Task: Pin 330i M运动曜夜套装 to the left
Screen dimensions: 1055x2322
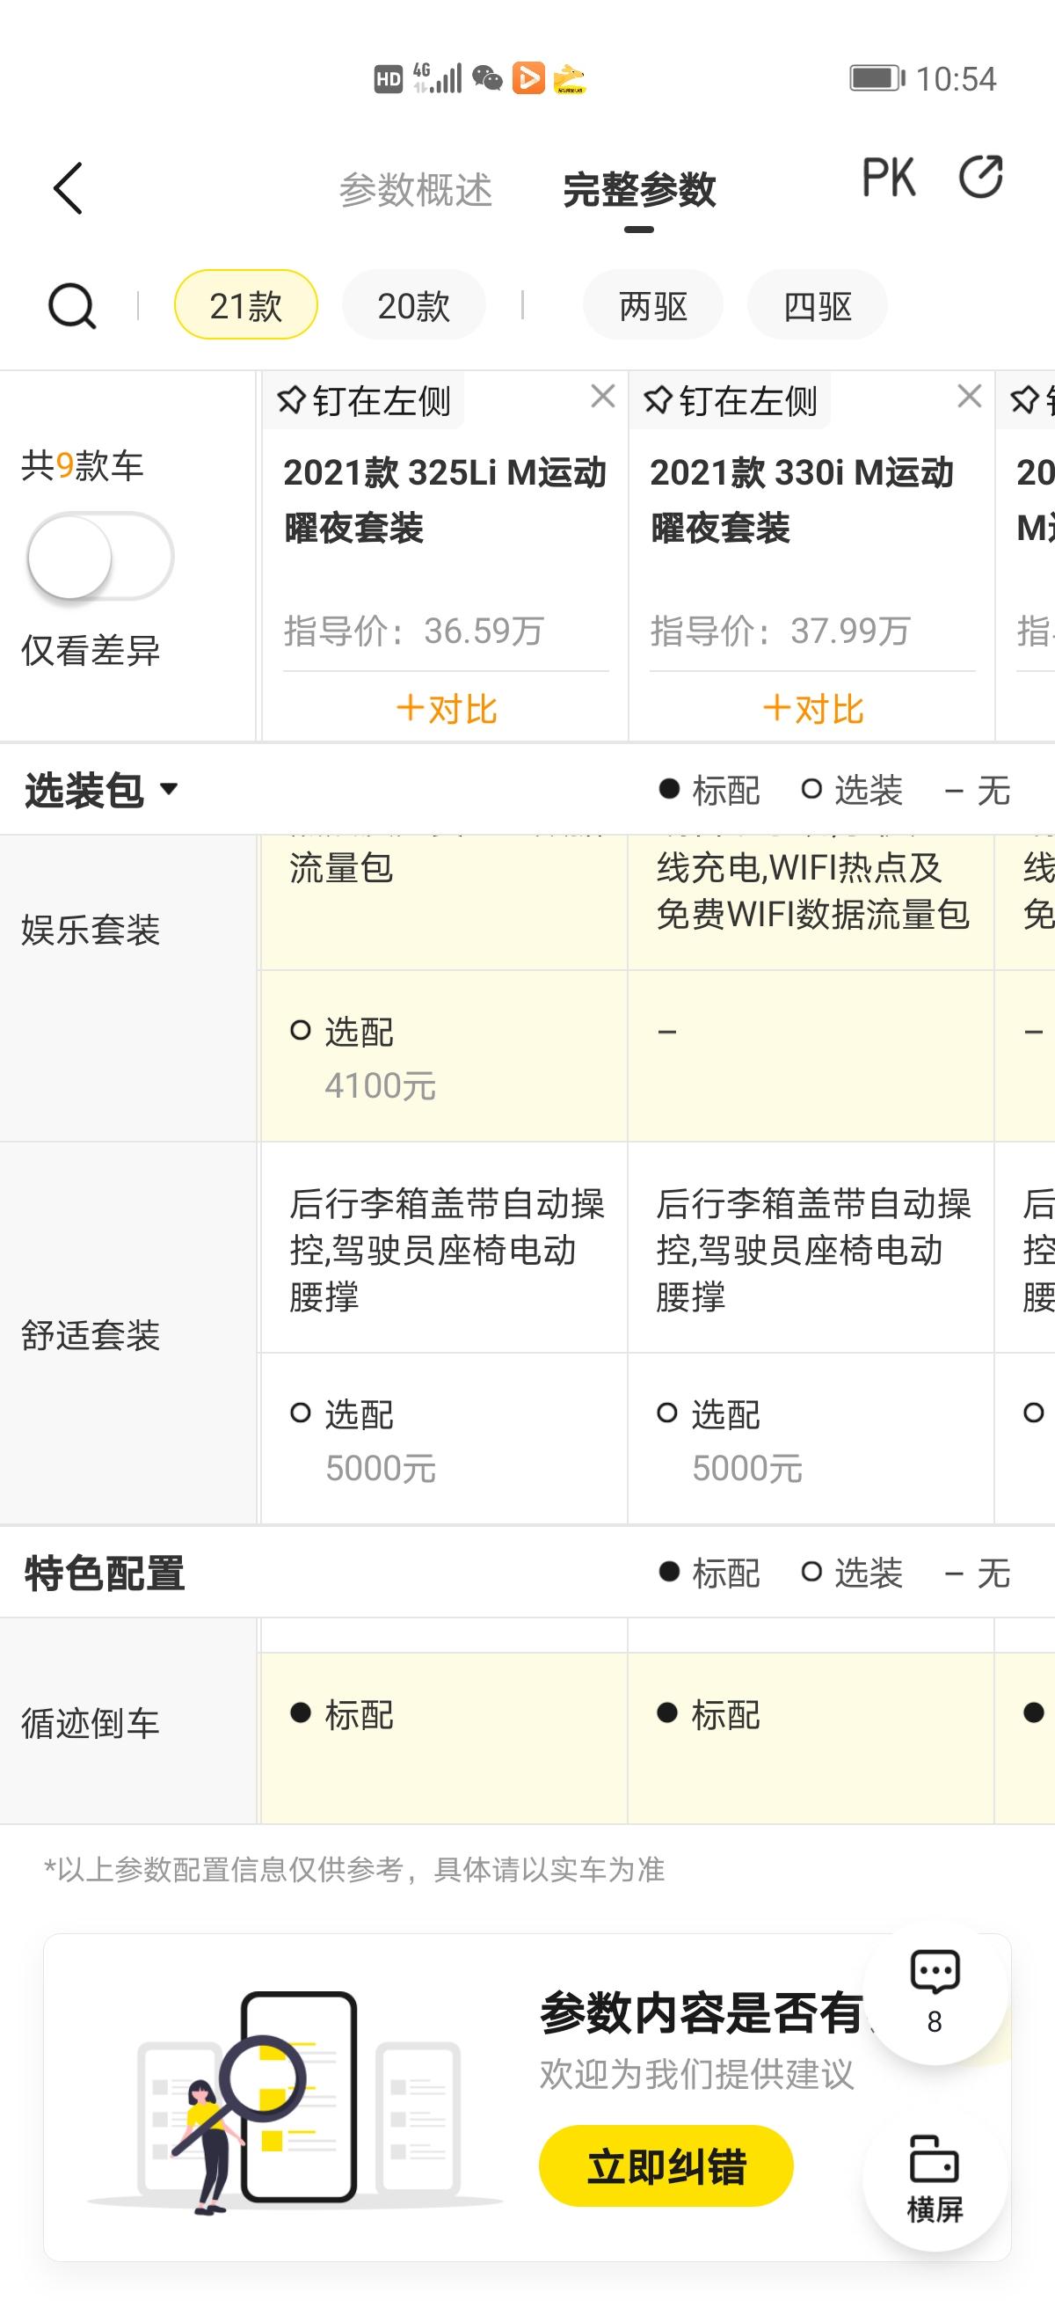Action: (x=731, y=400)
